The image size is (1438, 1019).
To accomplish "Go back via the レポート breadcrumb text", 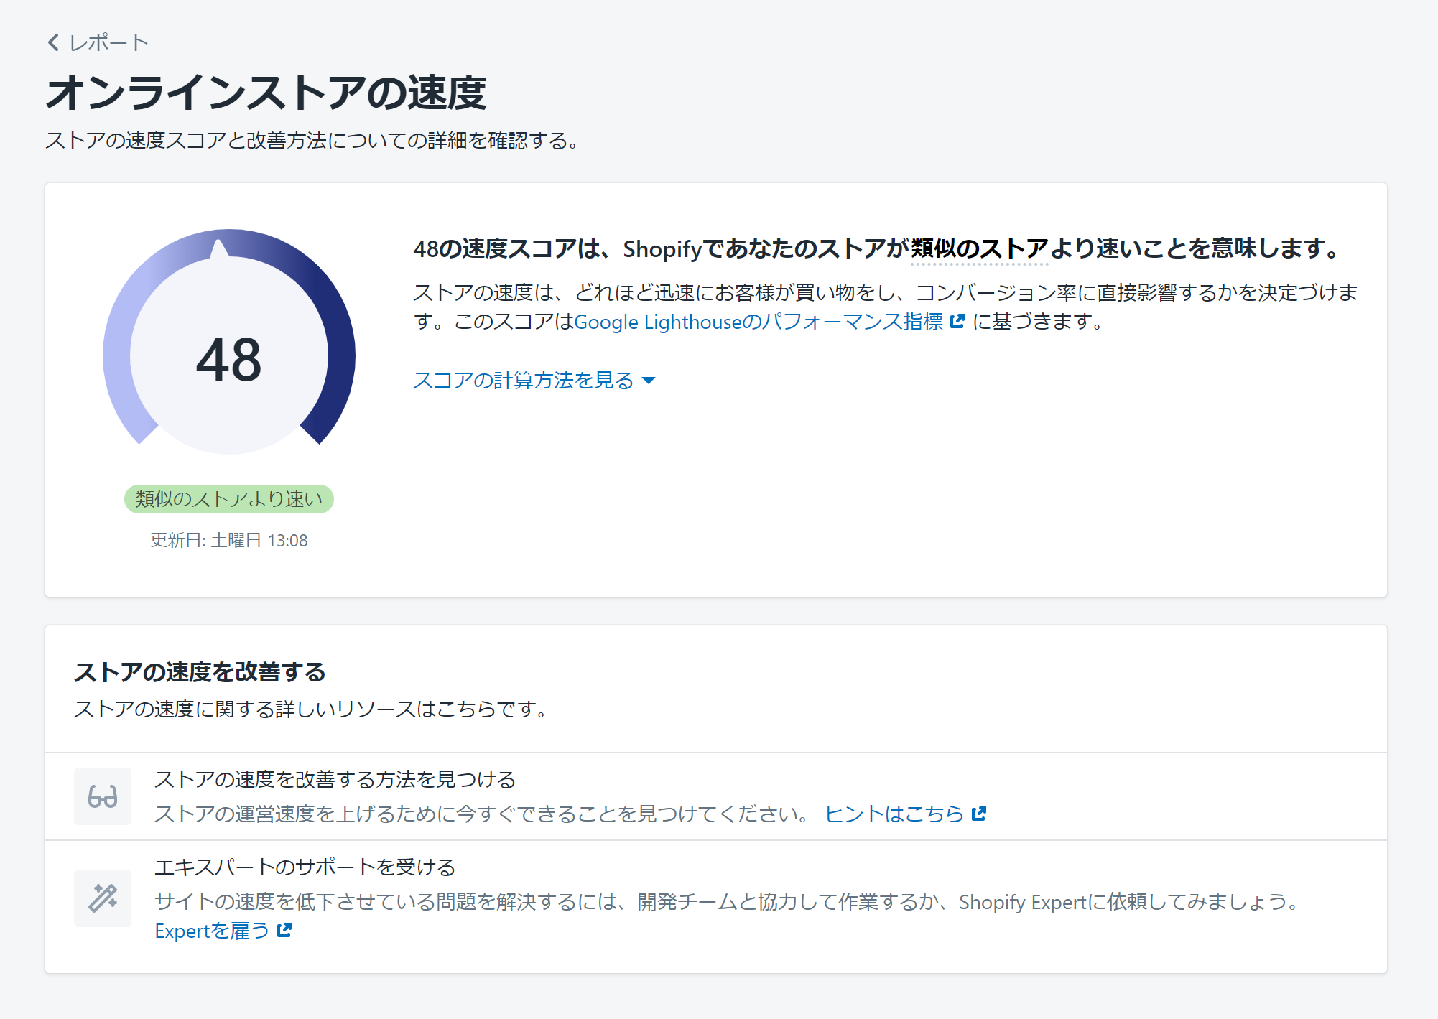I will coord(108,43).
